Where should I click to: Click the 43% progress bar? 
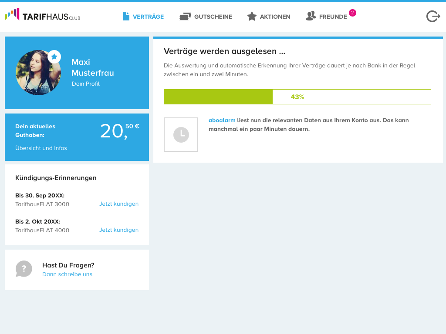[297, 97]
